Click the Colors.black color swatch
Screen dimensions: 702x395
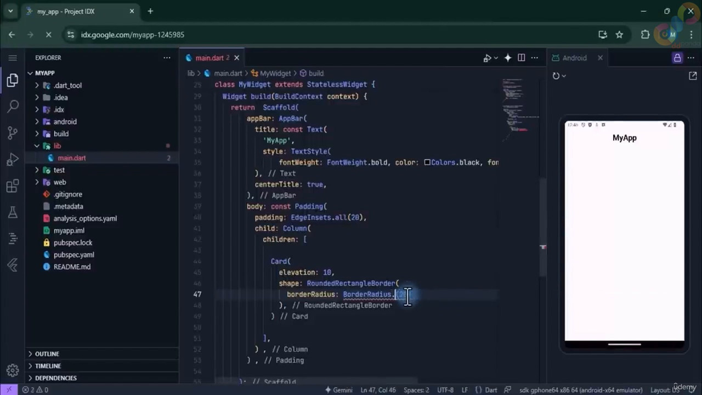pos(427,162)
